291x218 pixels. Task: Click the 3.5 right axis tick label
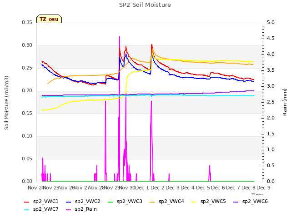271,70
